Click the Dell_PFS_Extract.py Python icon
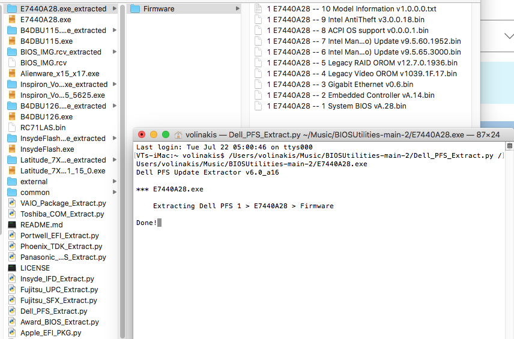 pyautogui.click(x=12, y=311)
